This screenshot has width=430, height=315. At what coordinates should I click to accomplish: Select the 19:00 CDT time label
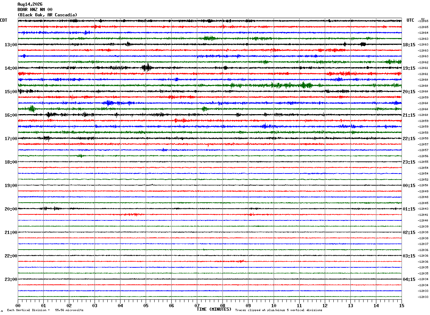[11, 186]
